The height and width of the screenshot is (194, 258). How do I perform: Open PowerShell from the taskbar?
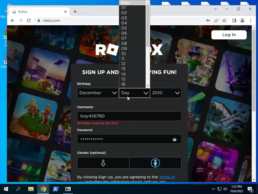coord(55,189)
